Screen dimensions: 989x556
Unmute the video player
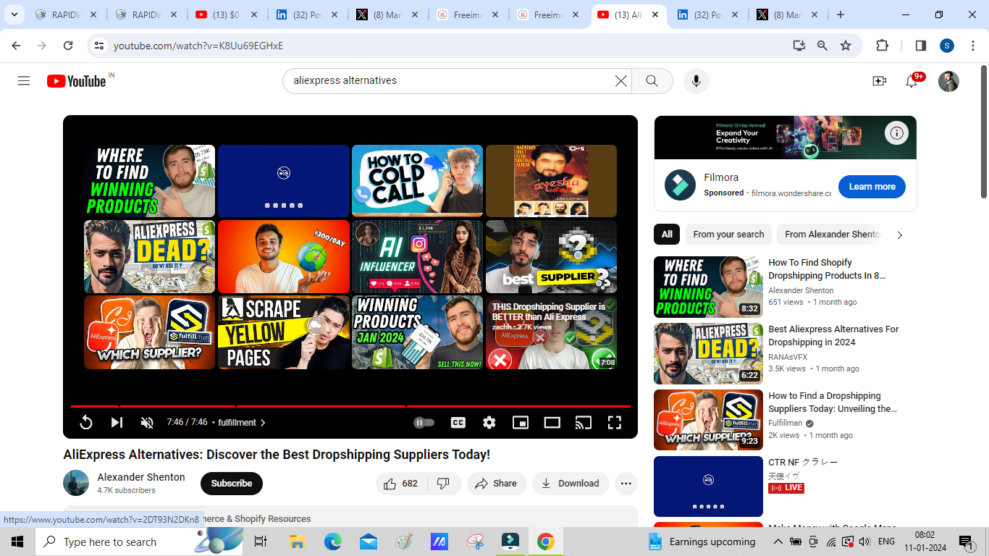pos(147,422)
